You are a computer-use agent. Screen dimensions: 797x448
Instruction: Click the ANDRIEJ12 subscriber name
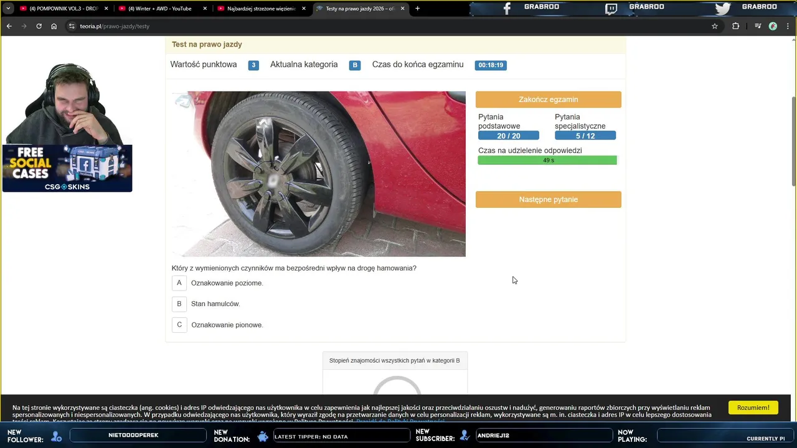tap(493, 436)
